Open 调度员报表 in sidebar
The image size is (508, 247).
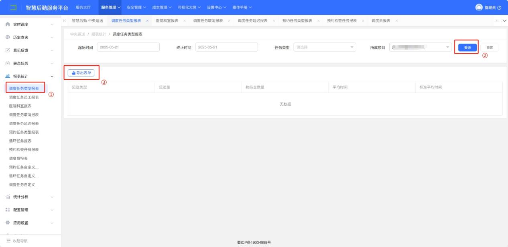pos(18,159)
